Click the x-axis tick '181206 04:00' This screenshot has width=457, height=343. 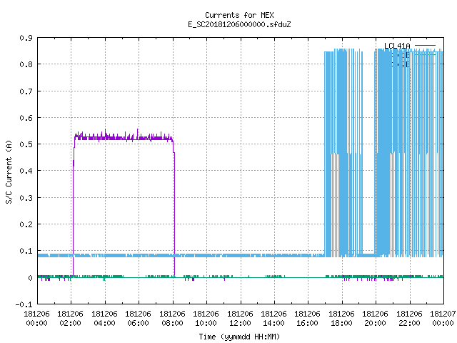pyautogui.click(x=105, y=319)
